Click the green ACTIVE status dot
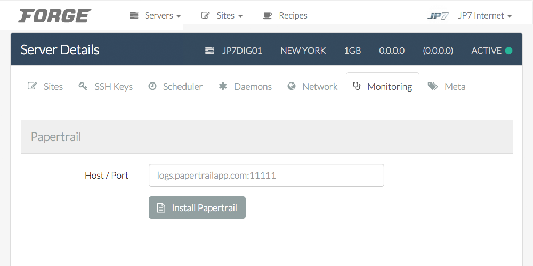This screenshot has height=266, width=533. point(508,51)
